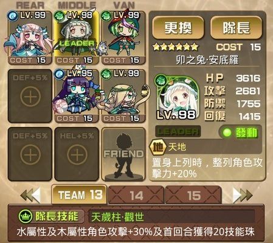Add a character to the DEF+5% middle-row slot
The width and height of the screenshot is (273, 243).
(x=30, y=96)
